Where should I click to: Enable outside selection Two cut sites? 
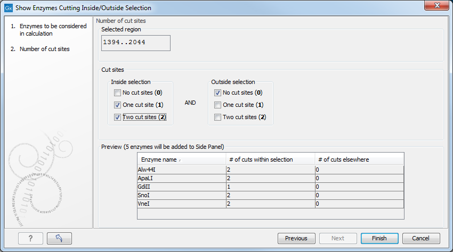pos(217,117)
